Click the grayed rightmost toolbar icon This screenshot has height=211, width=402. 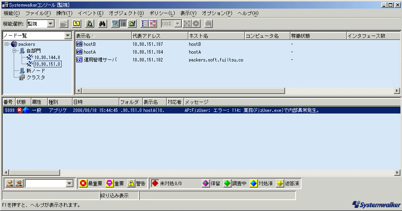pyautogui.click(x=208, y=24)
